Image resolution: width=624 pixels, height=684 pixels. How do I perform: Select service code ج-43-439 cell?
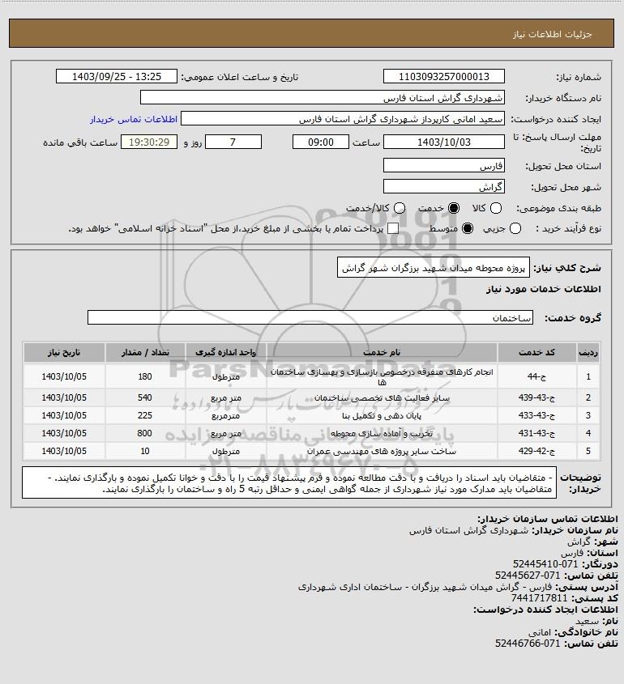536,397
